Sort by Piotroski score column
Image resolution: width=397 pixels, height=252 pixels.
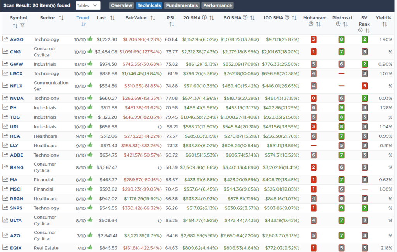(345, 24)
